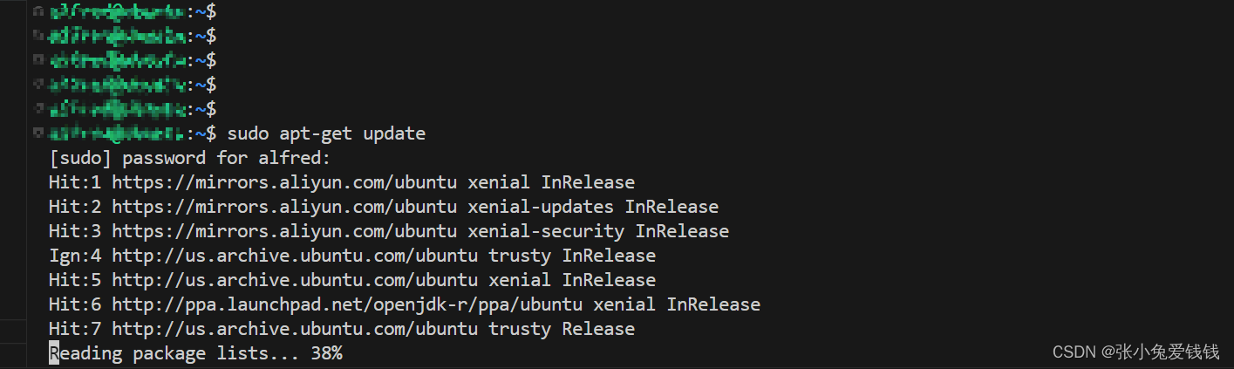Open the Hit:1 mirrors.aliyun.com xenial URL
This screenshot has width=1234, height=369.
coord(284,182)
